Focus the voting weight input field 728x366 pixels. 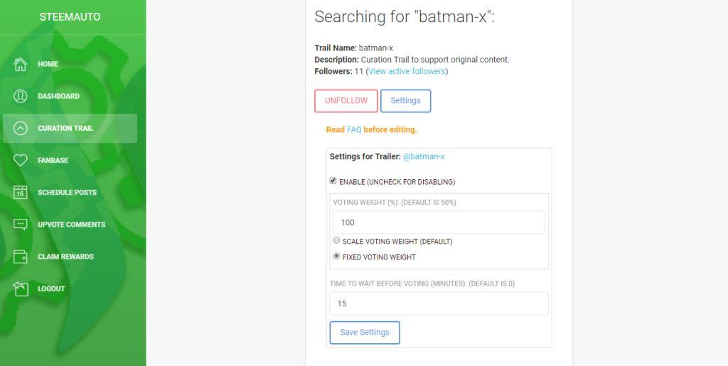point(439,222)
